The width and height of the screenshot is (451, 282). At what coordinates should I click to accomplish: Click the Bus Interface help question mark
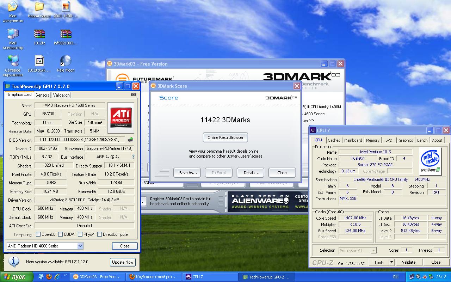pos(133,157)
